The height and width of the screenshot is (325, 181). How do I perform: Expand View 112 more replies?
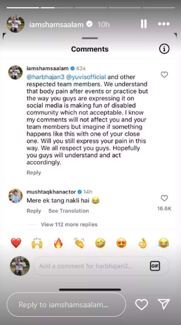coord(69,224)
